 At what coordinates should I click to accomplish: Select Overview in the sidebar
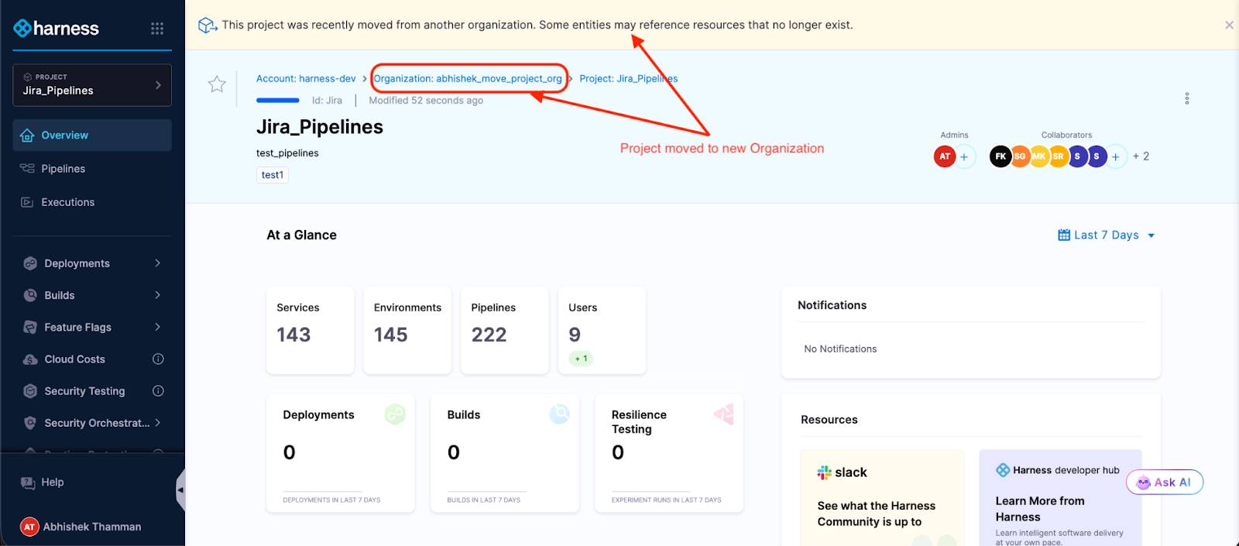pos(92,136)
